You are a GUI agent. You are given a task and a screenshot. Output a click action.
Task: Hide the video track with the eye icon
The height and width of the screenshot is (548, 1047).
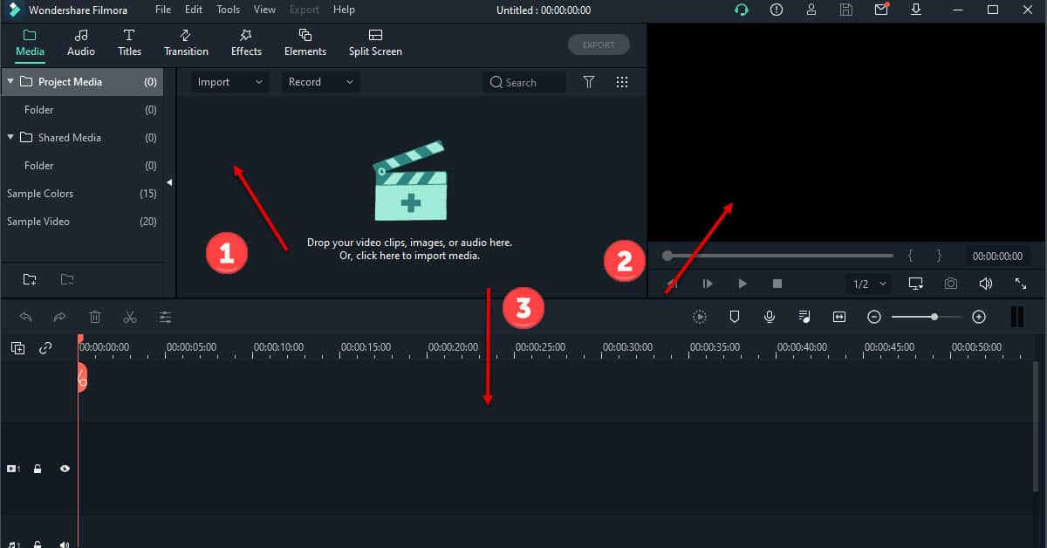pyautogui.click(x=65, y=469)
